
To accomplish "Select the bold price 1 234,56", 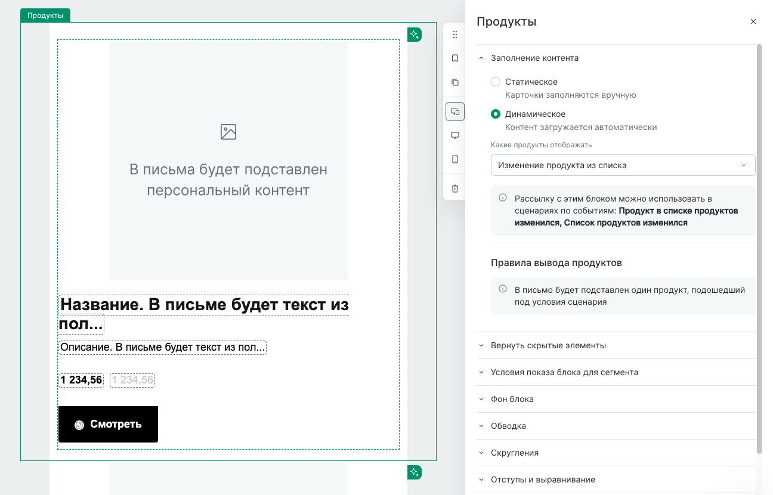I will pyautogui.click(x=81, y=380).
